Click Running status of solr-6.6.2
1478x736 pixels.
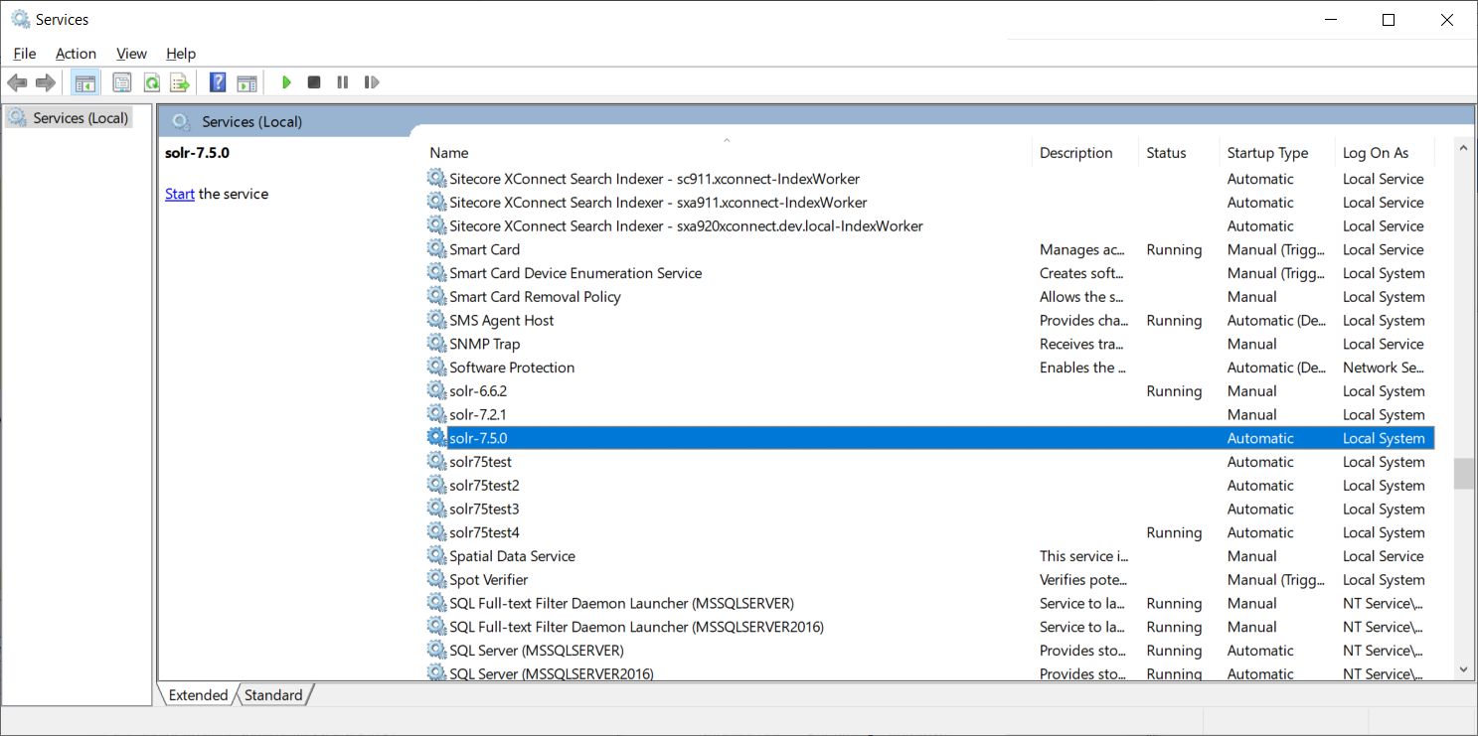(1174, 391)
